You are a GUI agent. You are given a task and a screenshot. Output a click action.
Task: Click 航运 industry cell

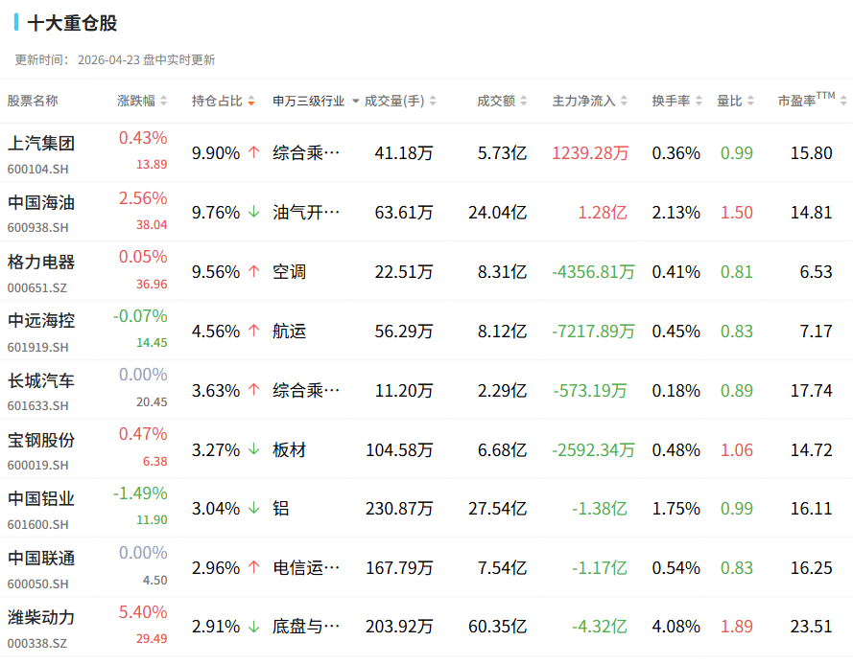pos(290,332)
